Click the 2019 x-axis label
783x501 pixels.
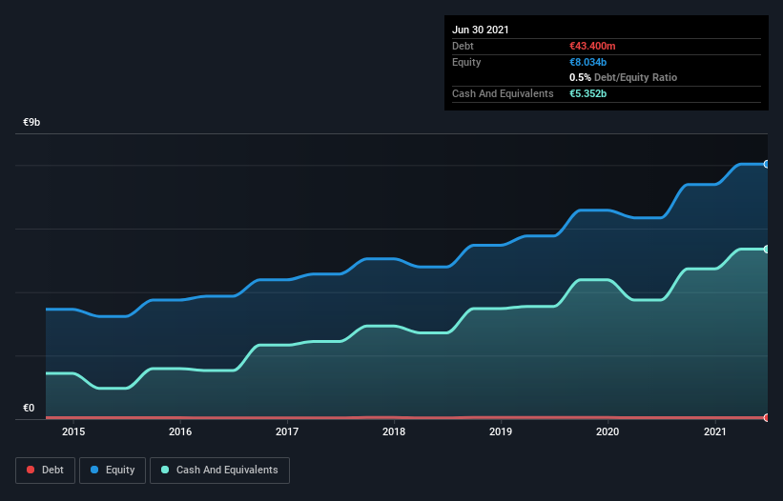501,431
